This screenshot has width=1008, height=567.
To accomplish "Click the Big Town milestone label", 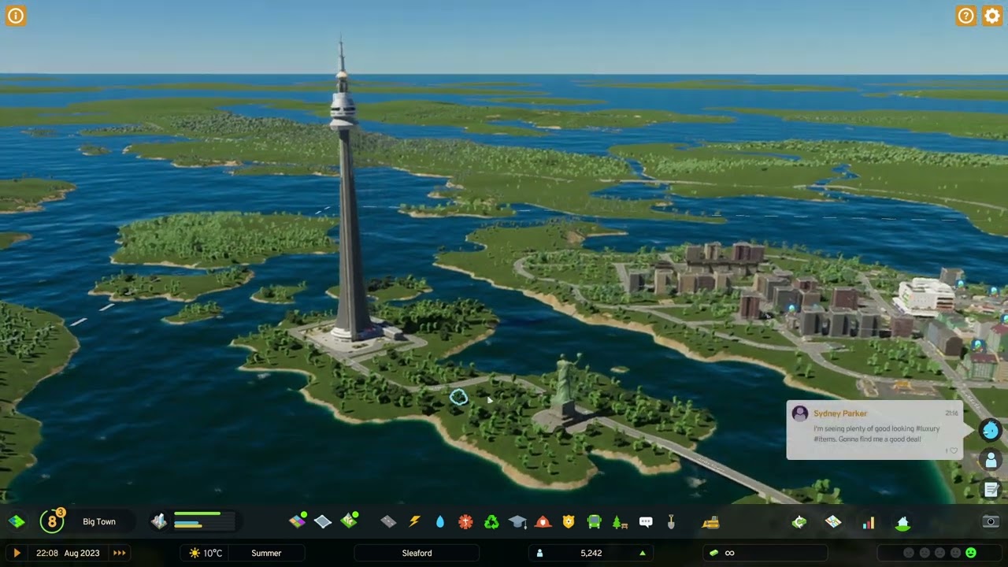I will tap(99, 521).
